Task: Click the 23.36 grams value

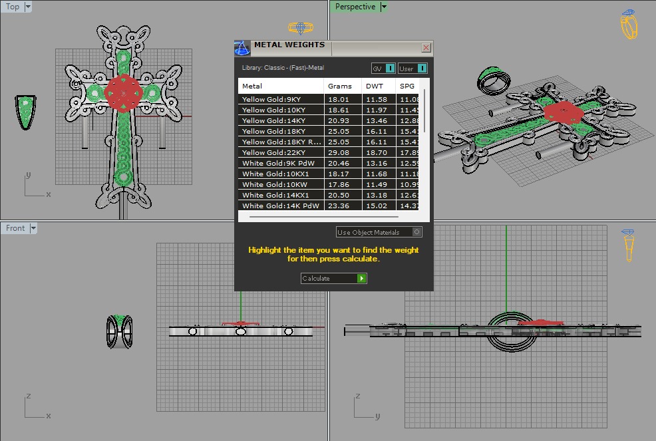Action: (339, 206)
